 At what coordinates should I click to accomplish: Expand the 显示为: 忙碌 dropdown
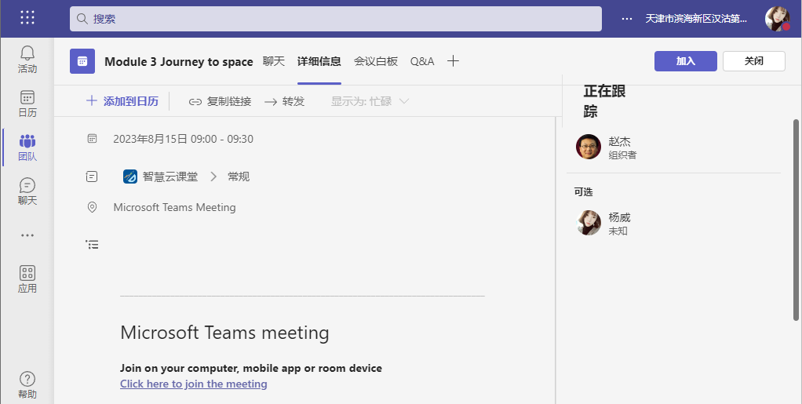click(x=370, y=101)
